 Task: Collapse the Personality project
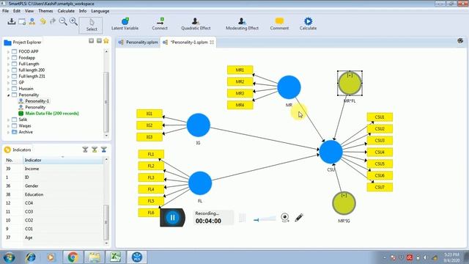pyautogui.click(x=8, y=95)
